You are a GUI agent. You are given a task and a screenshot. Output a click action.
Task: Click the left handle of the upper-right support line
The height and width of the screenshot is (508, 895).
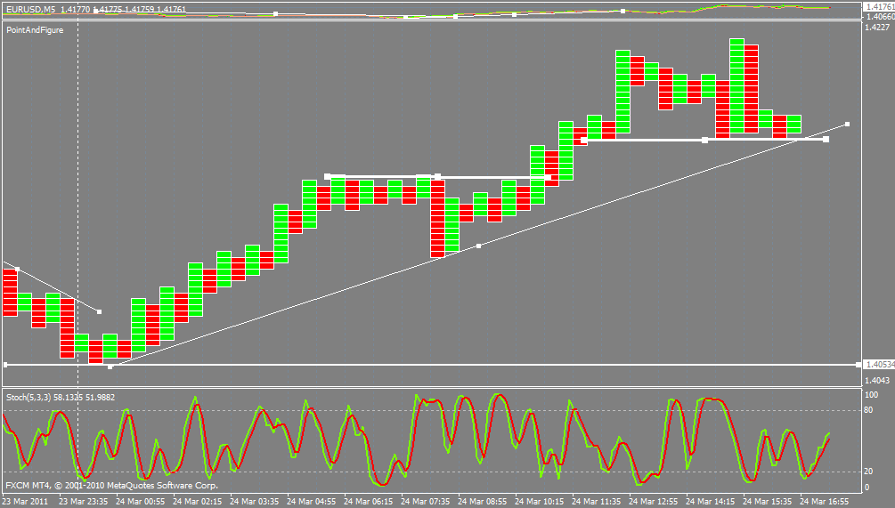584,140
